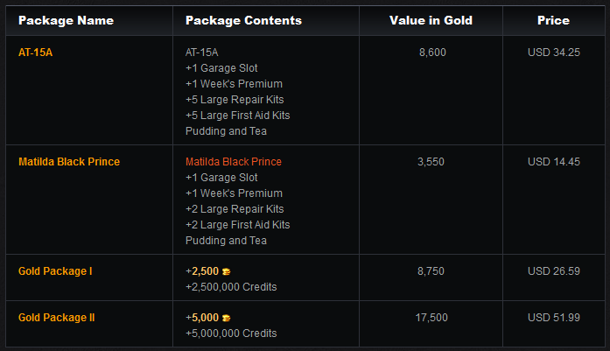
Task: Open the orange Matilda Black Prince package link
Action: 69,162
